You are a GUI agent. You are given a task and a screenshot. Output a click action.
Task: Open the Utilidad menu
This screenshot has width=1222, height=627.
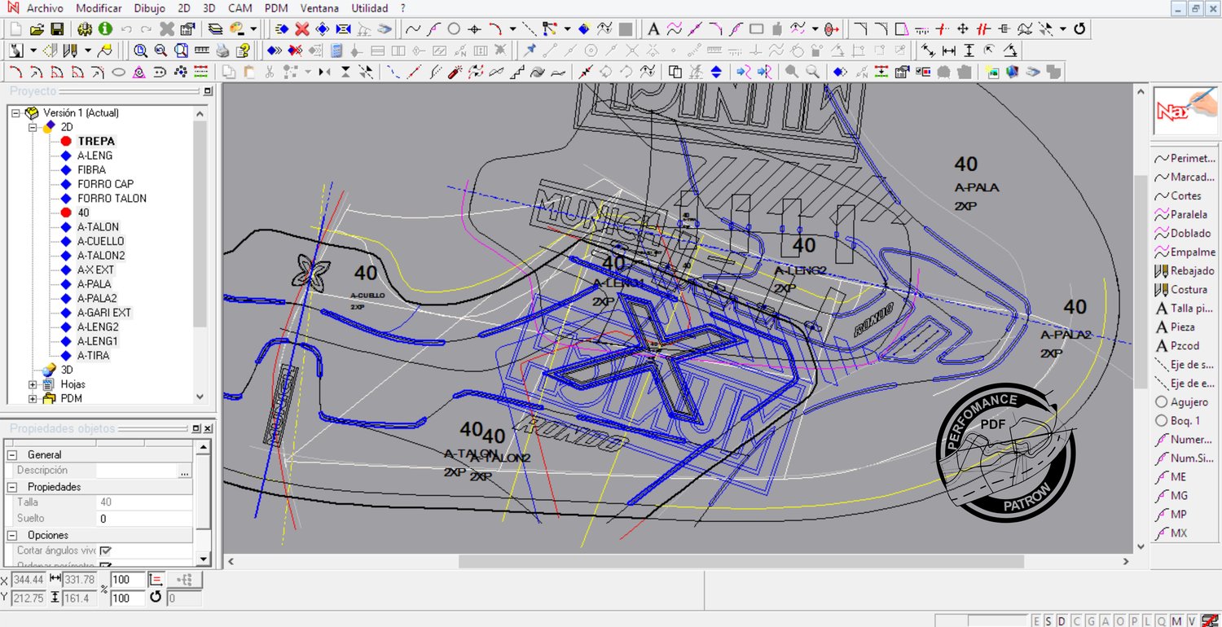point(370,8)
